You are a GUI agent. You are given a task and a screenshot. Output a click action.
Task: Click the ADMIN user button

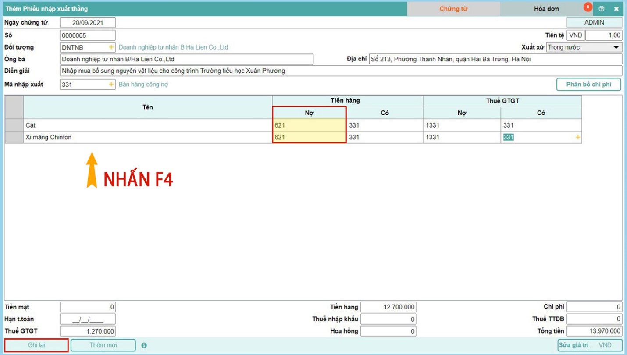594,22
